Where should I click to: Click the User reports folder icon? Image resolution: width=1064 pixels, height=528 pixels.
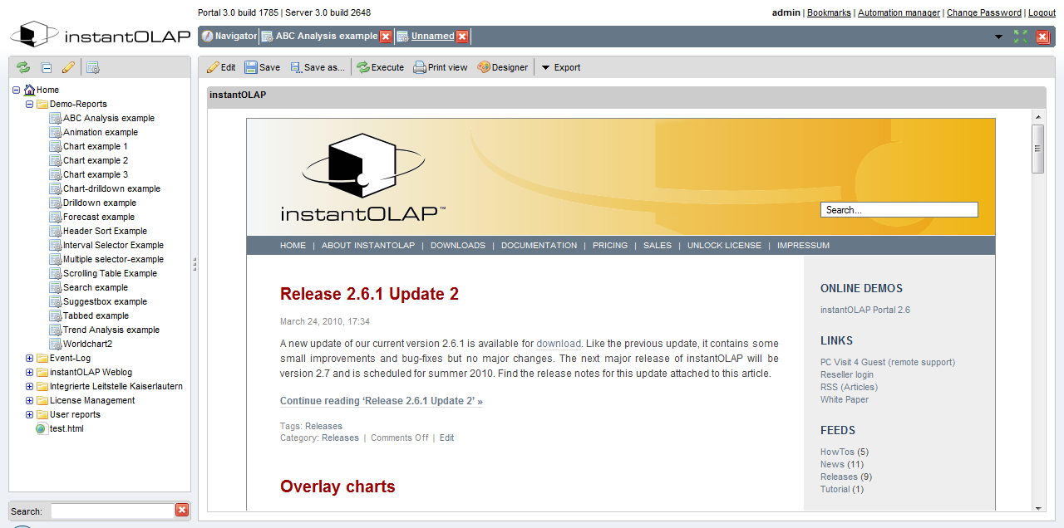42,414
